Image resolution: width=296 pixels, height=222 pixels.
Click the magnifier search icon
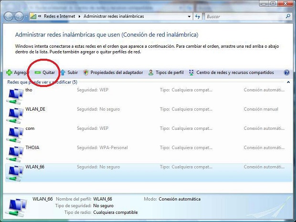[x=288, y=16]
